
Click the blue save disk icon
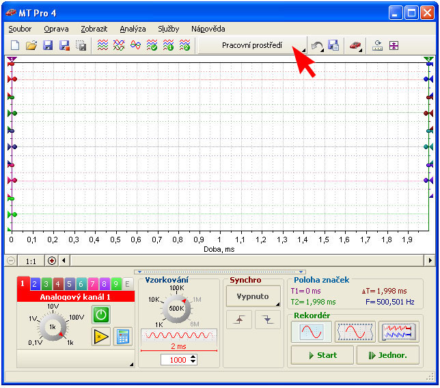[48, 45]
